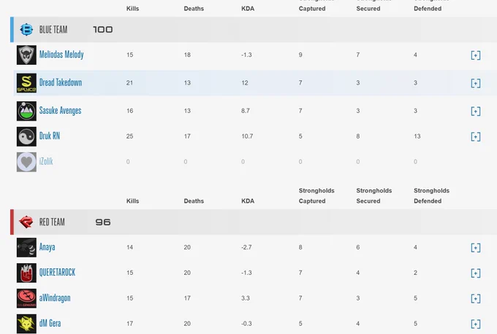Expand Dread Takedown's row with the plus icon

coord(476,83)
